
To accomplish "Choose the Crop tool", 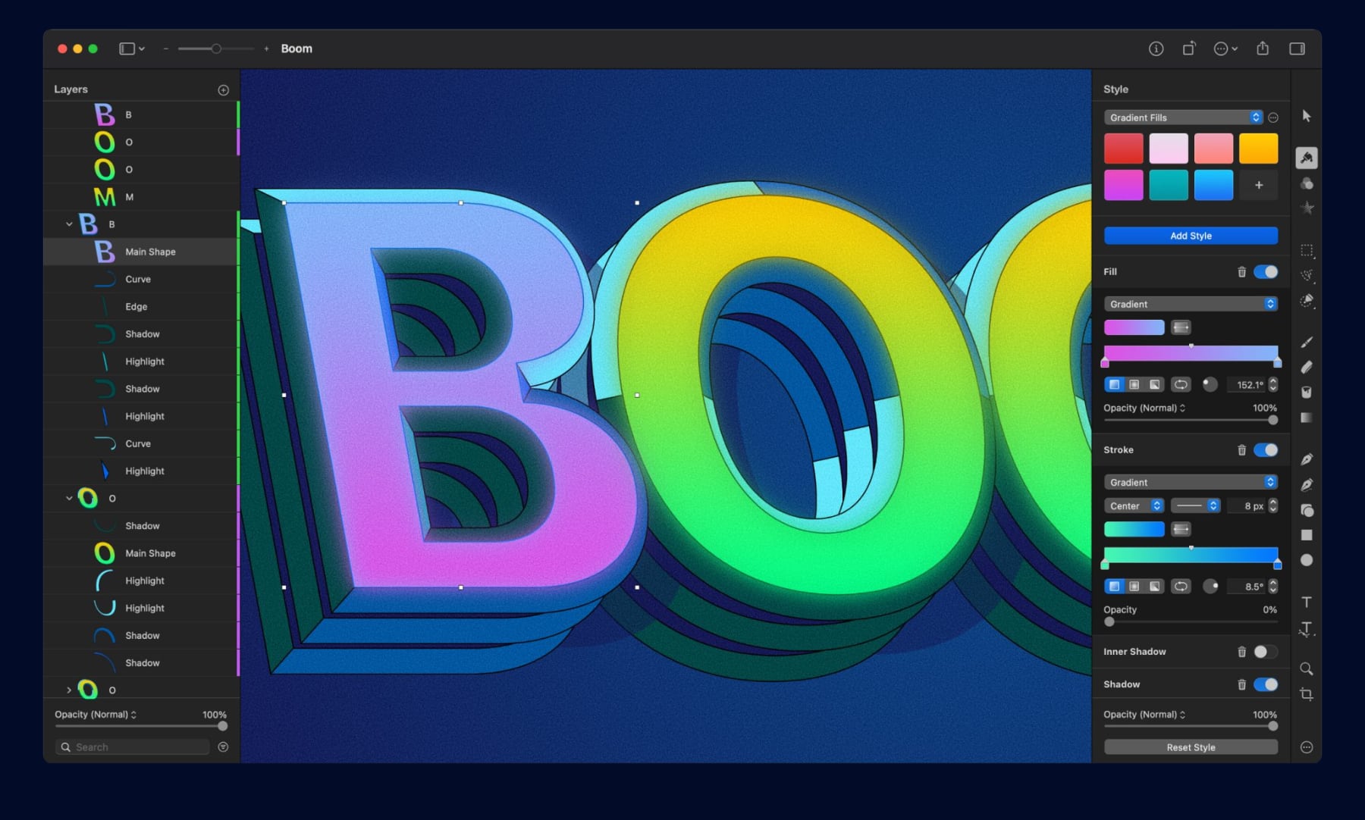I will click(1306, 694).
